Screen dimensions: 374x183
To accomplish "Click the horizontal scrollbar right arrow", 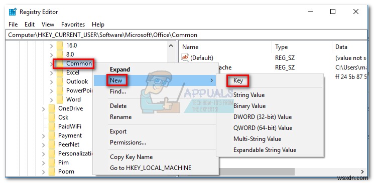I will coord(362,171).
